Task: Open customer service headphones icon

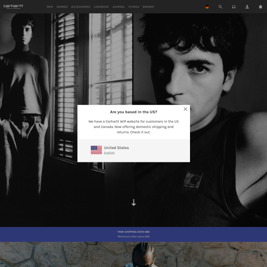Action: click(234, 7)
